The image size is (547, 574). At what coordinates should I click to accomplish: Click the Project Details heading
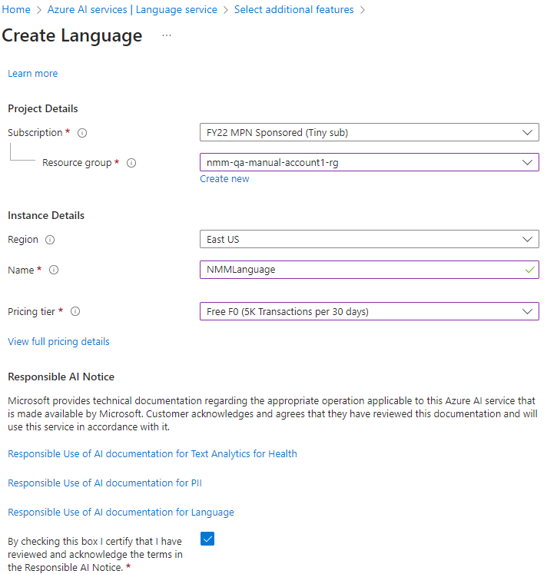click(43, 108)
